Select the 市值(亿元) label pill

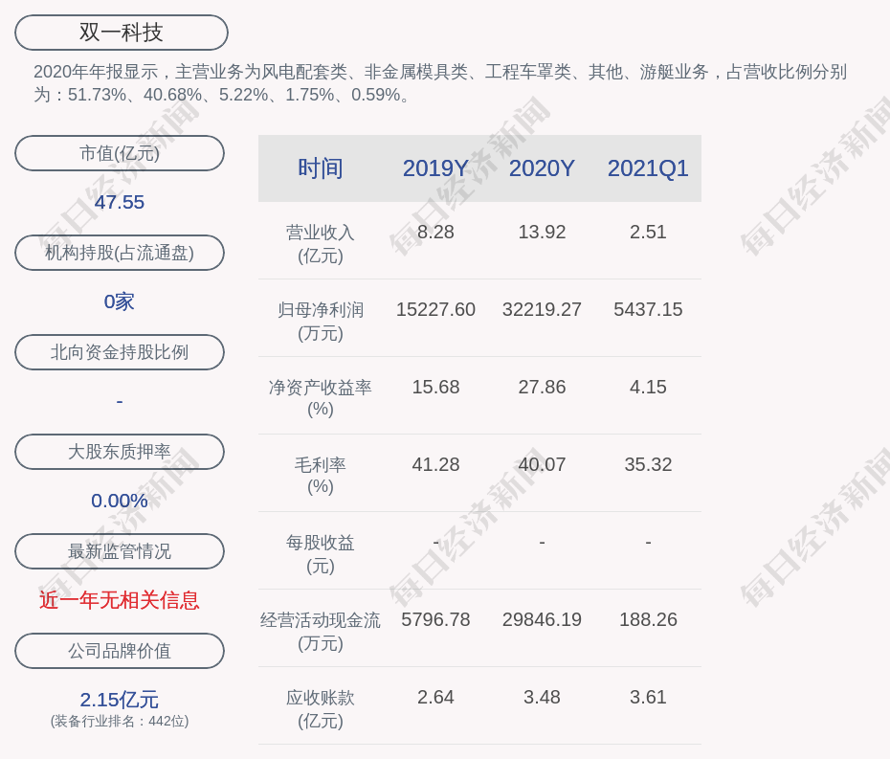[x=120, y=153]
